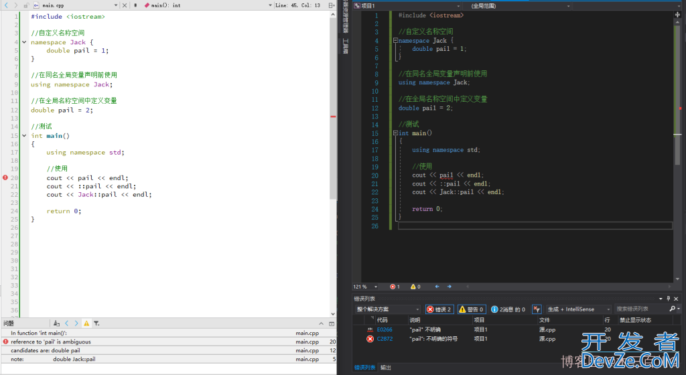The image size is (686, 375).
Task: Click the 2消息 的 0 messages button
Action: coord(508,309)
